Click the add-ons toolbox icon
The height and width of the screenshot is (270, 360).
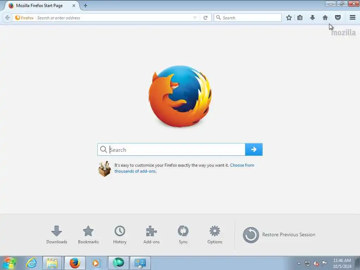click(x=104, y=169)
